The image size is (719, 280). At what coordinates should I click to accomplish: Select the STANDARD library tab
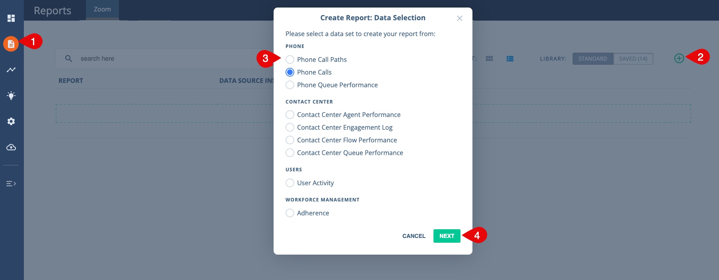tap(593, 59)
